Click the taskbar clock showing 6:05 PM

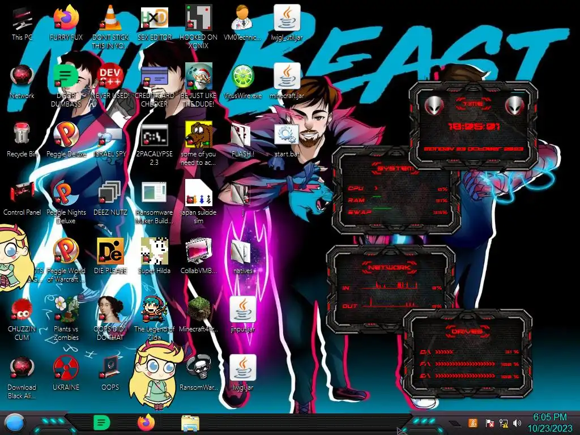pyautogui.click(x=549, y=423)
